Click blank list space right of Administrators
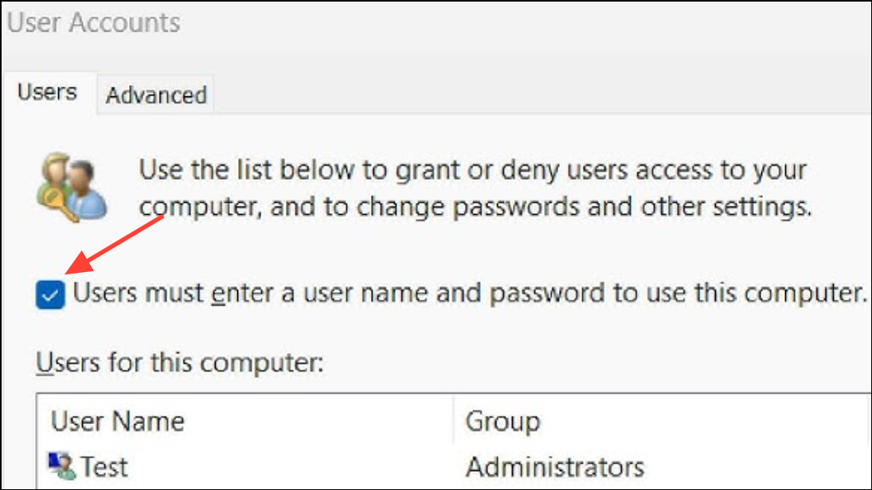The height and width of the screenshot is (490, 872). pos(757,467)
